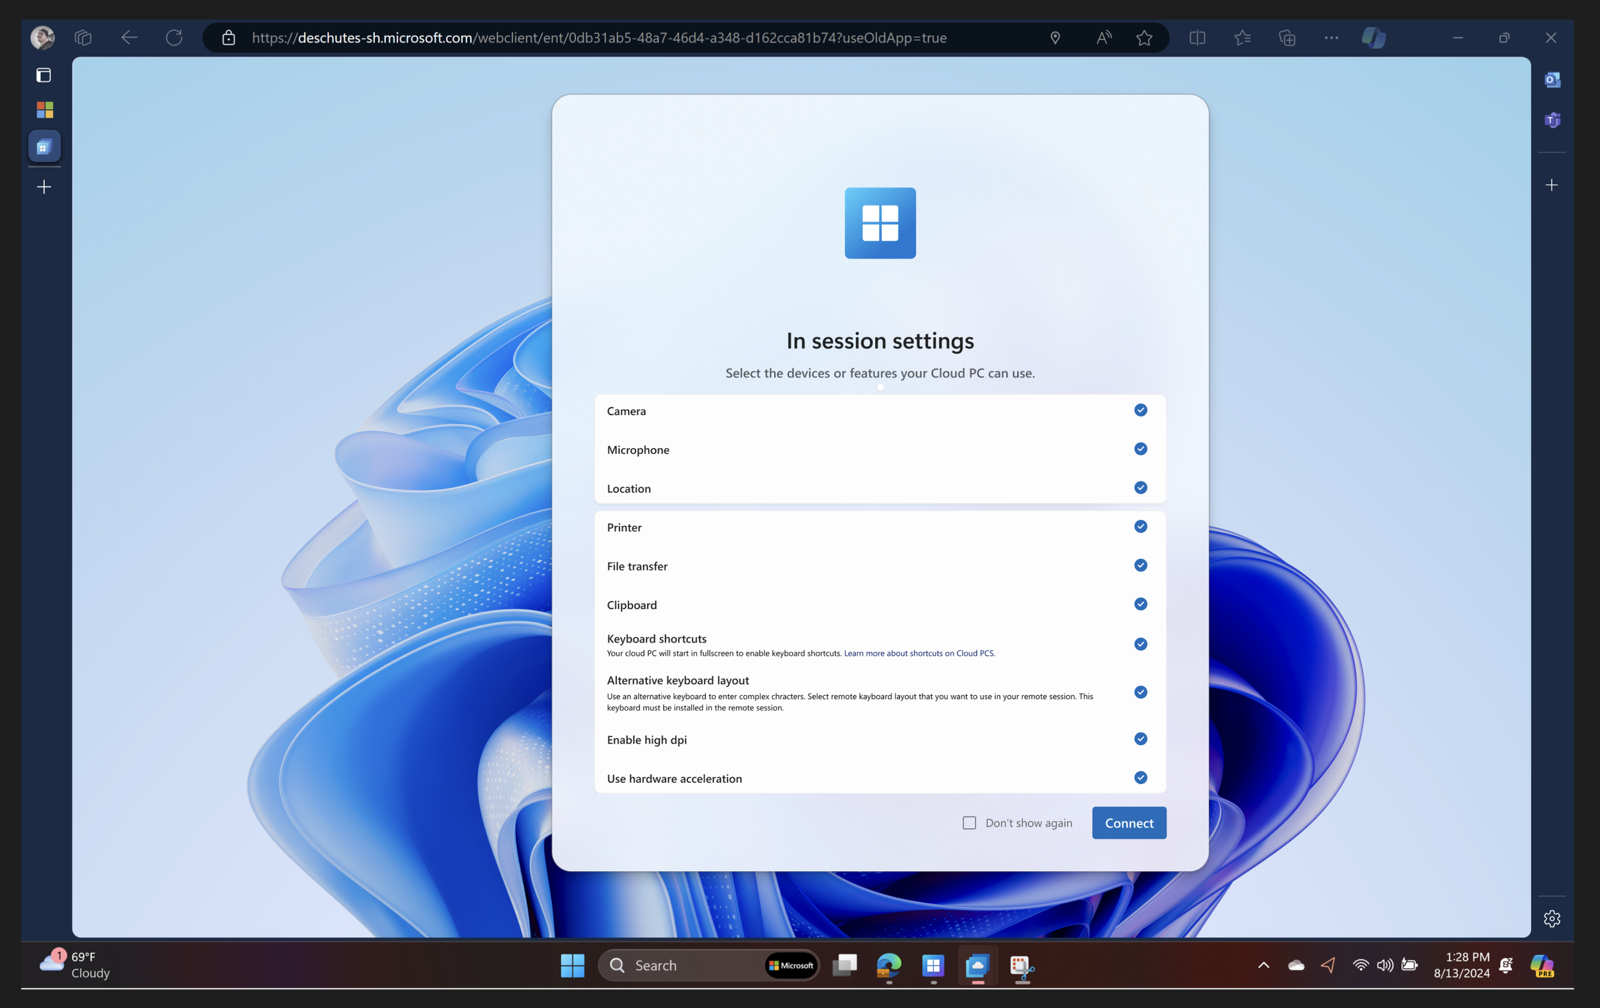Open Teams in the Edge sidebar
This screenshot has width=1600, height=1008.
click(x=1552, y=120)
